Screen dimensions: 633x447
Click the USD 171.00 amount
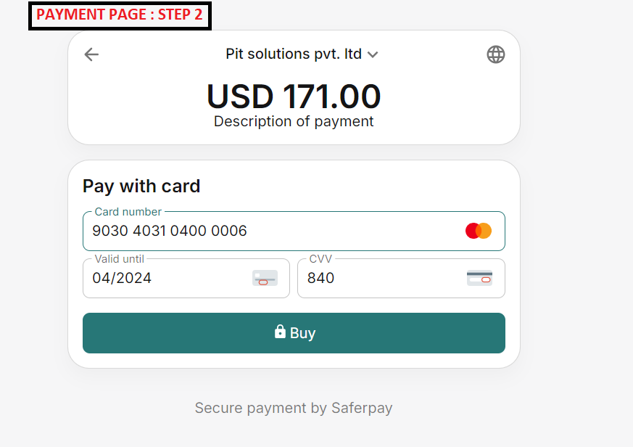tap(294, 97)
